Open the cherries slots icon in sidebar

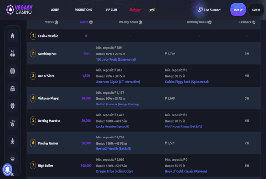12,53
